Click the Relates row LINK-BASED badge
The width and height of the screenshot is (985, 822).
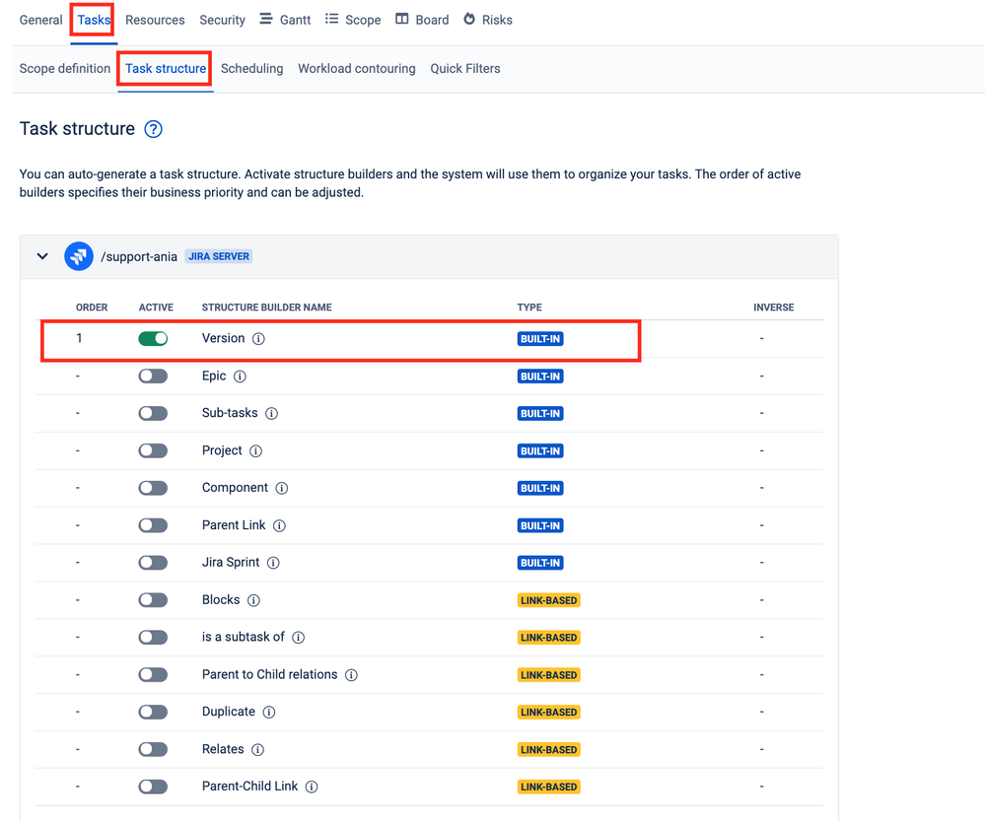548,750
